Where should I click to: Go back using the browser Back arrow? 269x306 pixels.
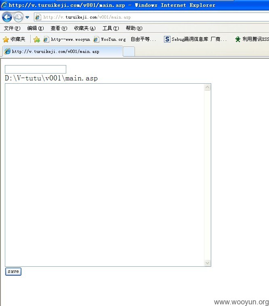[7, 17]
